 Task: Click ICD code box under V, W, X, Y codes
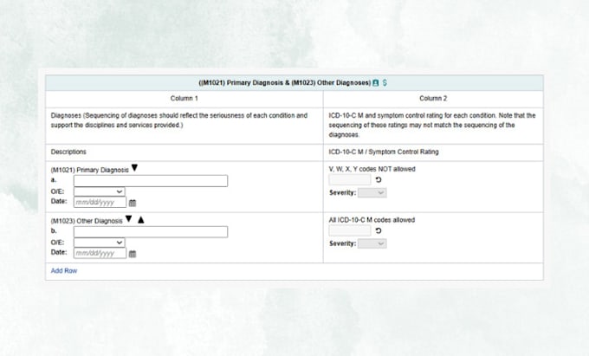pyautogui.click(x=350, y=179)
